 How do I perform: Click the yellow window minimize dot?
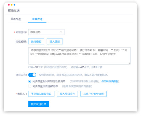pos(12,5)
